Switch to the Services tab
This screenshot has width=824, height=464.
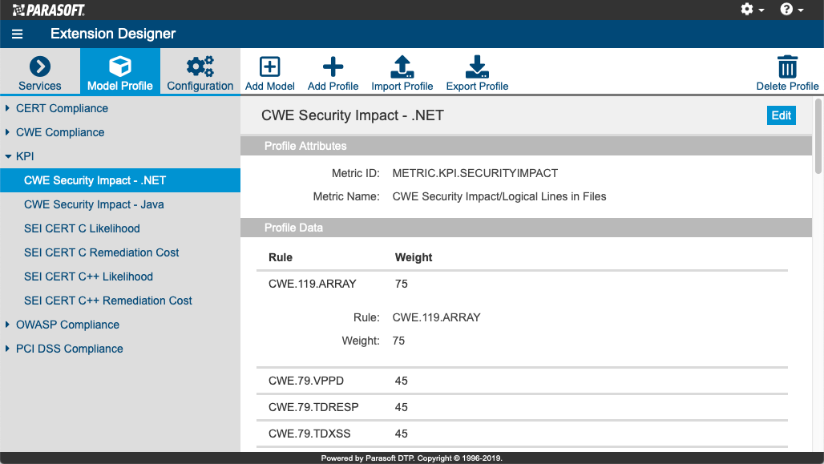[x=40, y=71]
